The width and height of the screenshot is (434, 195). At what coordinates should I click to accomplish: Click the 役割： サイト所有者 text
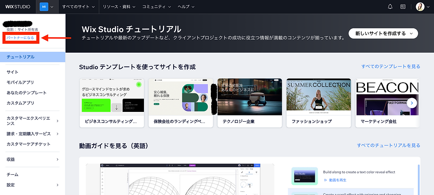22,29
